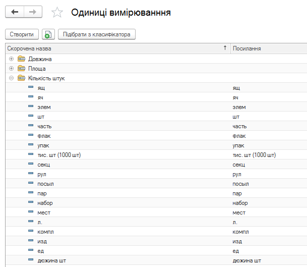The width and height of the screenshot is (307, 267).
Task: Click the item icon beside ящ
Action: (x=31, y=88)
